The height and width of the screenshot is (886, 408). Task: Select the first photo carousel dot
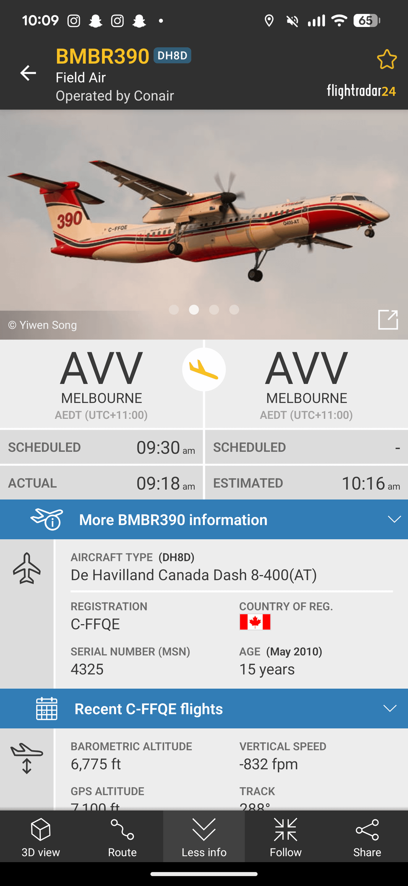tap(174, 310)
